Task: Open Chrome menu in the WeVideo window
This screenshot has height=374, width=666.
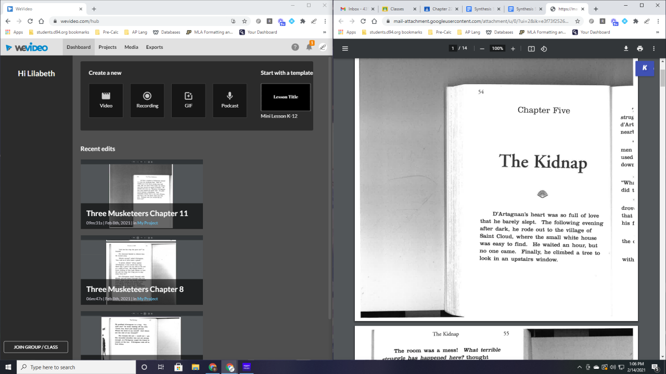Action: click(x=325, y=21)
